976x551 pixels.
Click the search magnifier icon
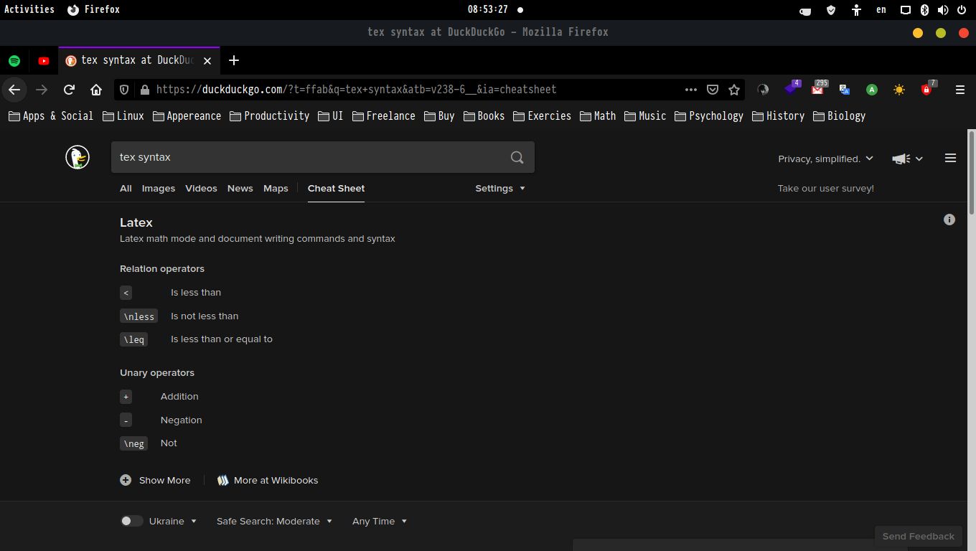click(x=517, y=157)
